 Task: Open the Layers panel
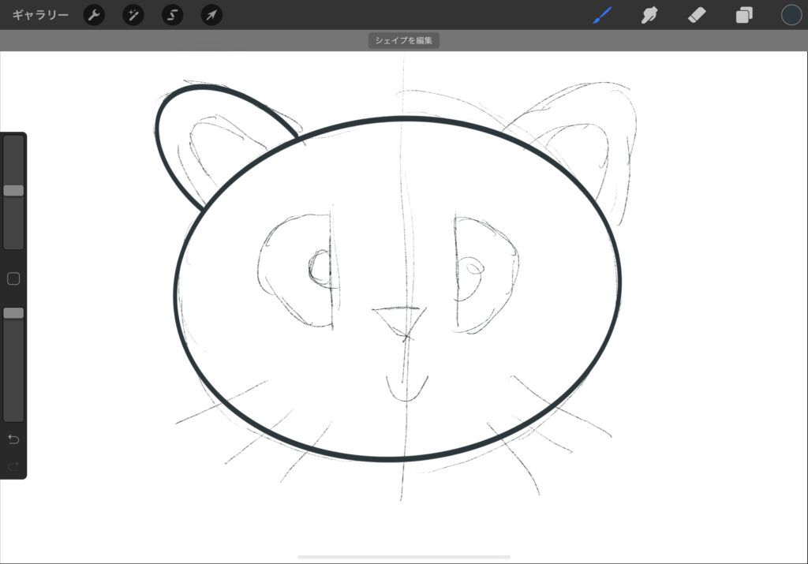pyautogui.click(x=744, y=15)
